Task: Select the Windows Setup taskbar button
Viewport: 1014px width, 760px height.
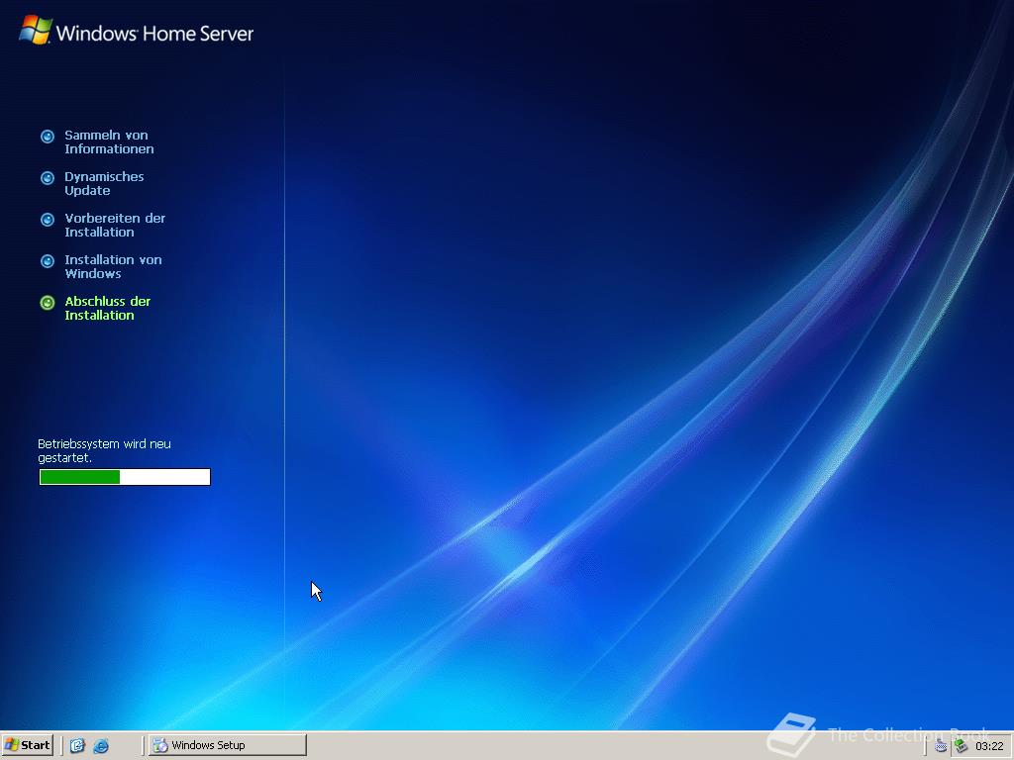Action: pos(228,745)
